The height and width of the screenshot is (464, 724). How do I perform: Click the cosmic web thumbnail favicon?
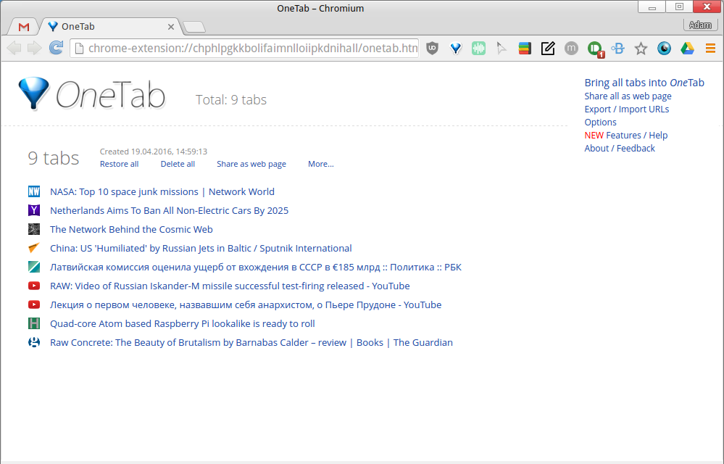pos(34,229)
